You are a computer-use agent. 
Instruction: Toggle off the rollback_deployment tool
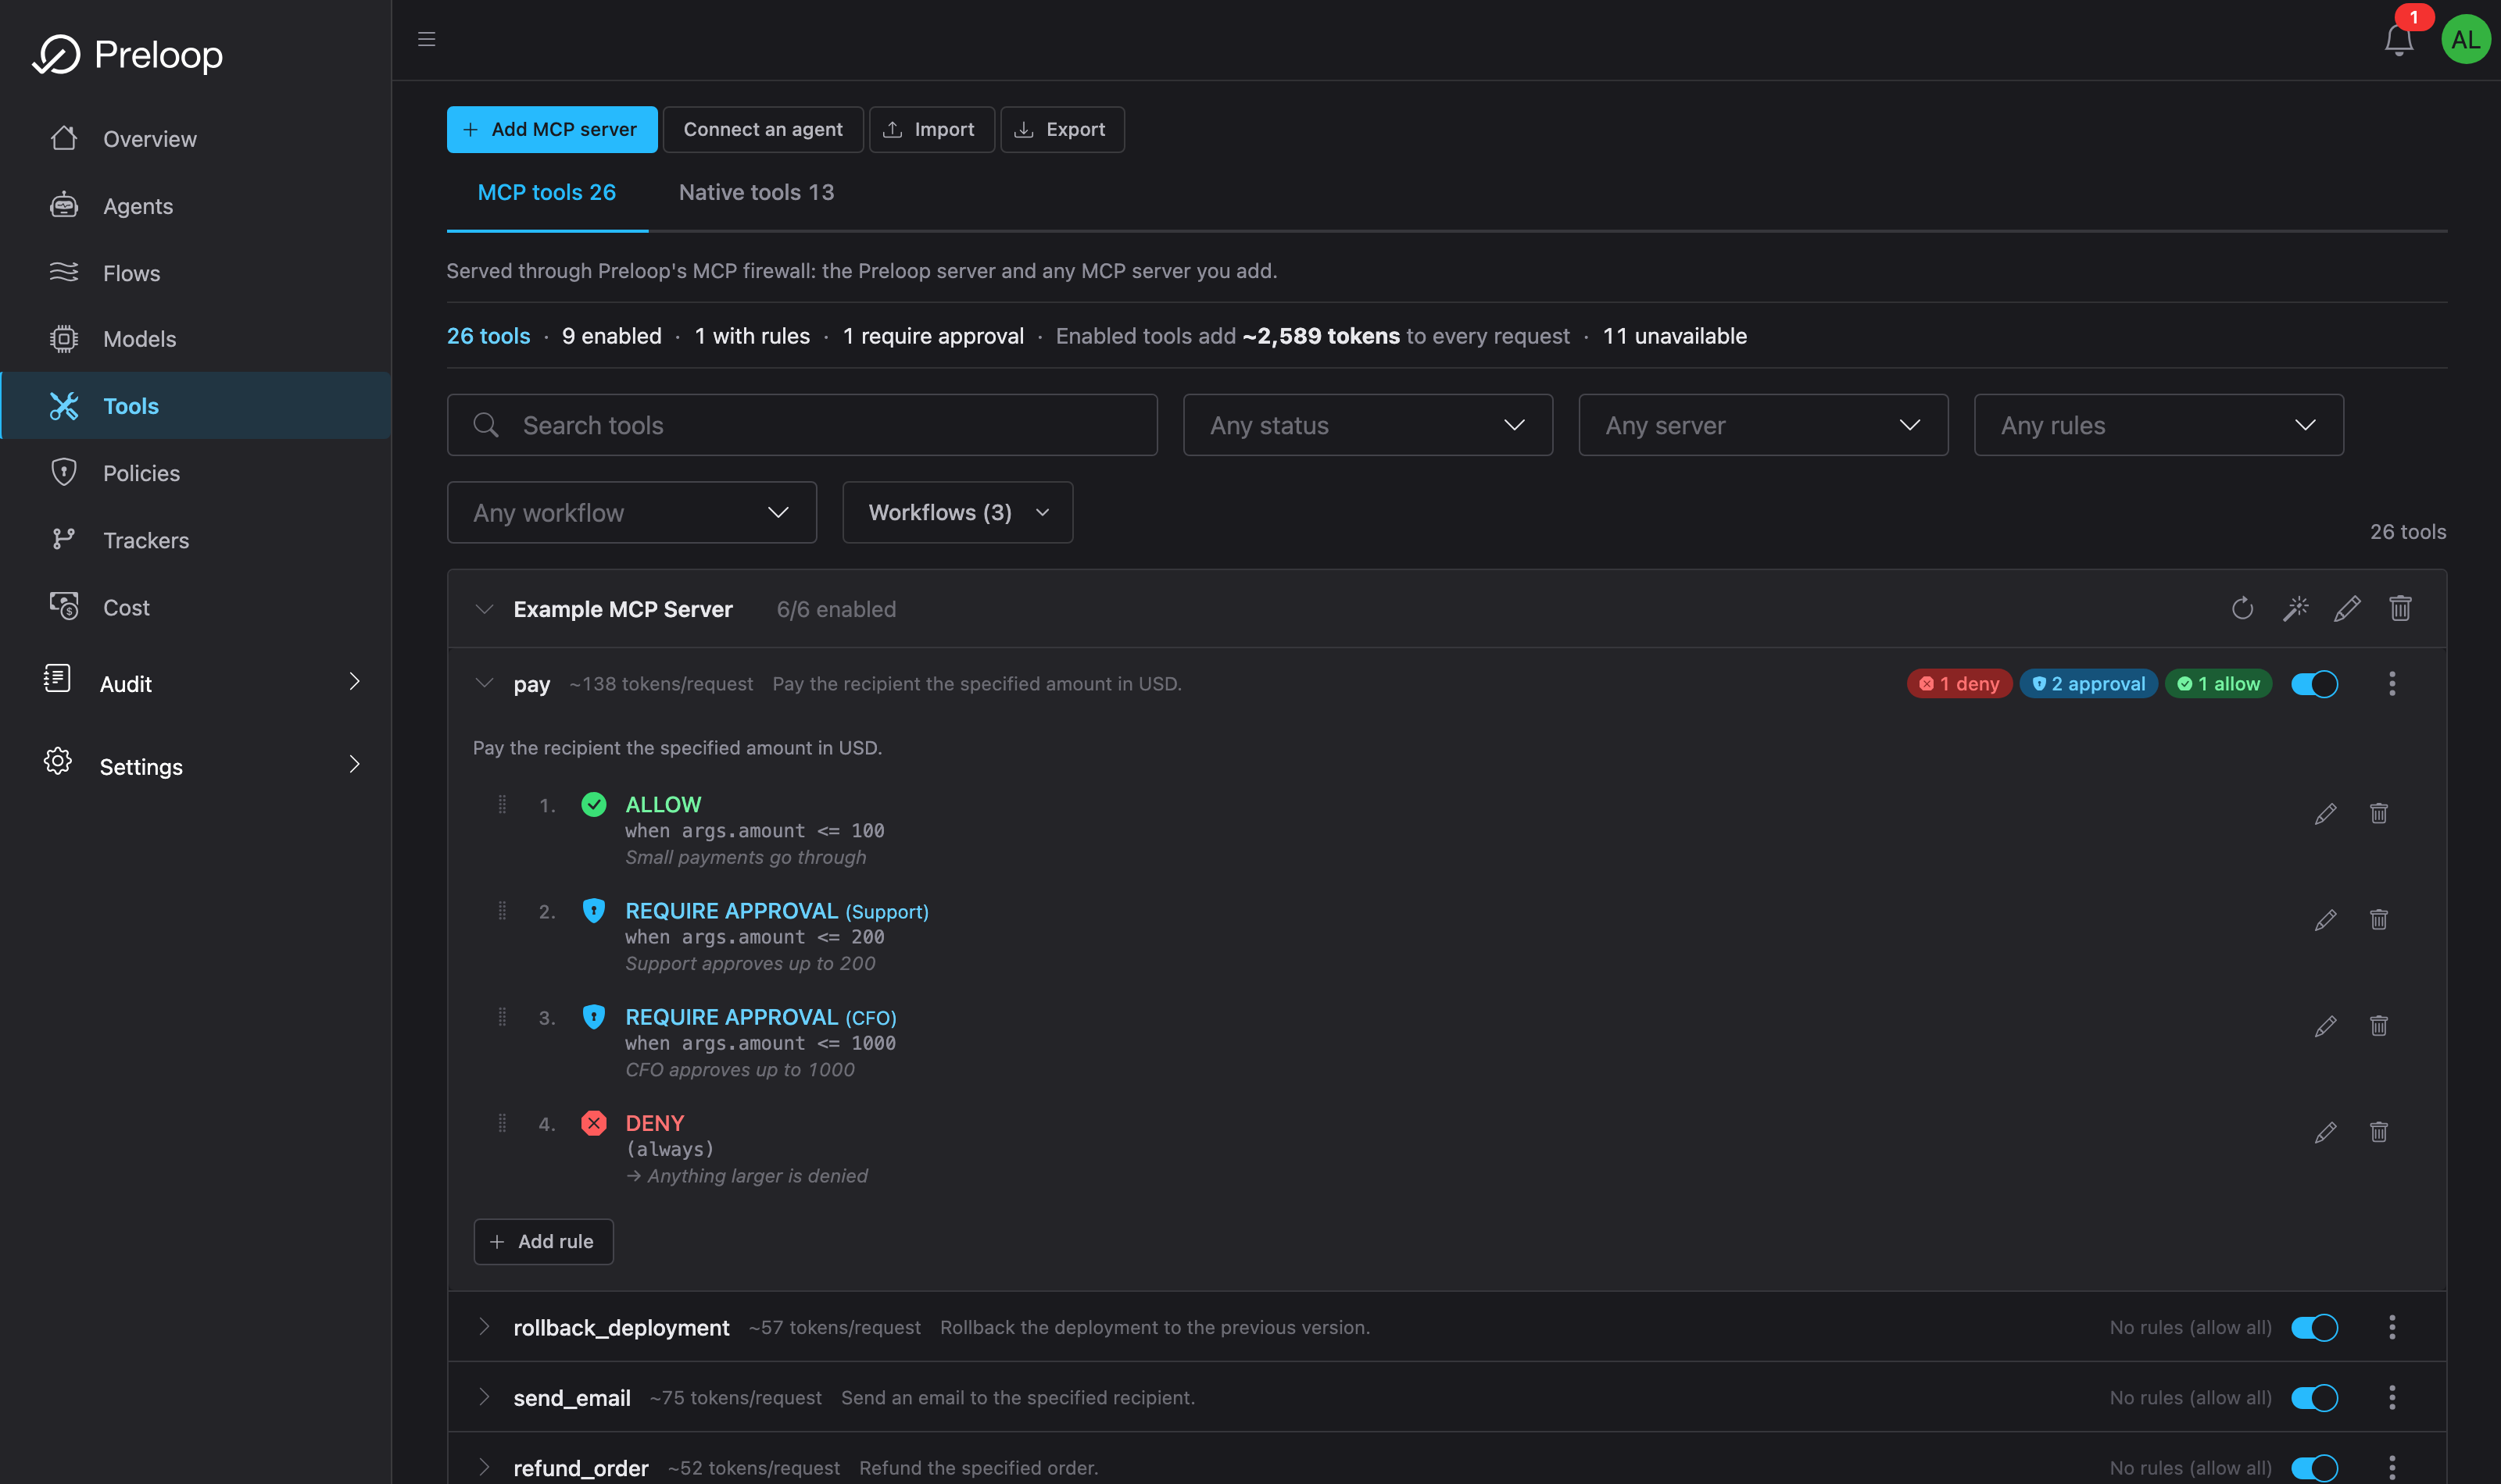point(2314,1328)
